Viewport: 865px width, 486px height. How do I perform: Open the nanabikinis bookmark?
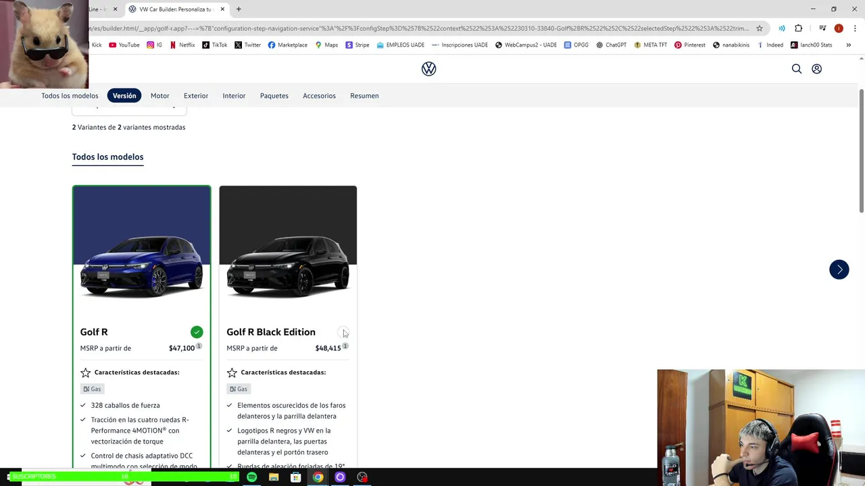(731, 45)
